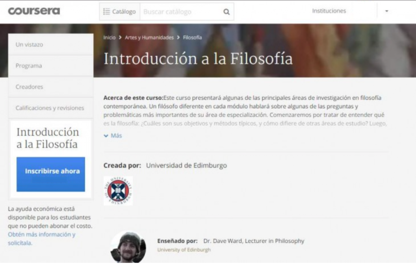View Calificaciones y revisiones section
416x264 pixels.
tap(50, 108)
